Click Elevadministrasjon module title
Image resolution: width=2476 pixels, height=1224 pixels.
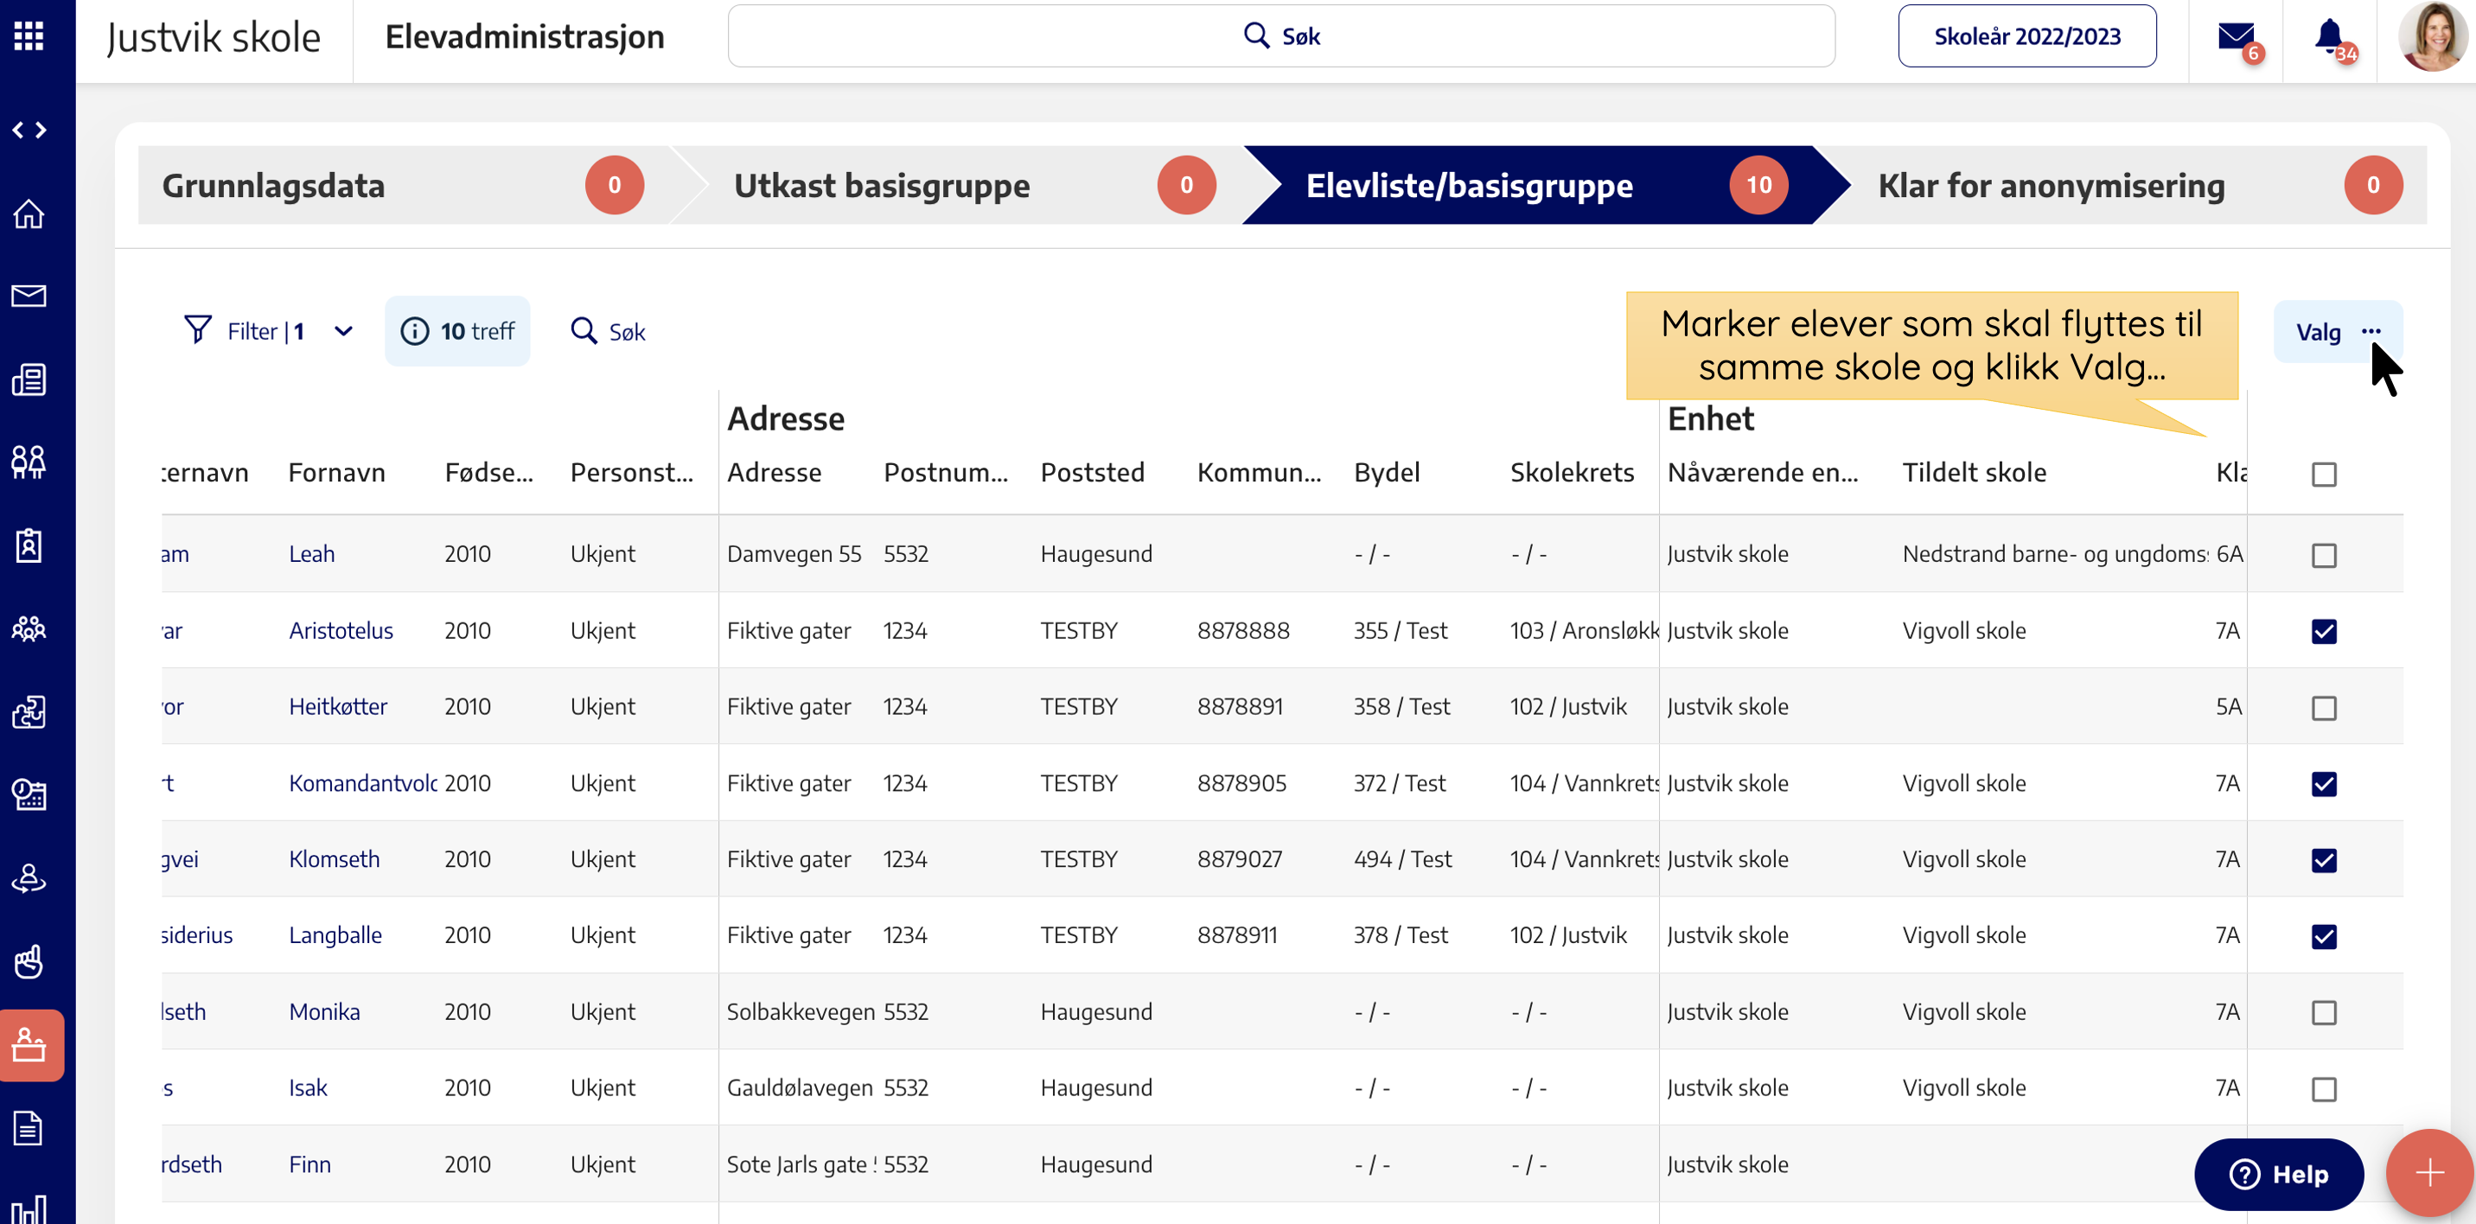(525, 36)
